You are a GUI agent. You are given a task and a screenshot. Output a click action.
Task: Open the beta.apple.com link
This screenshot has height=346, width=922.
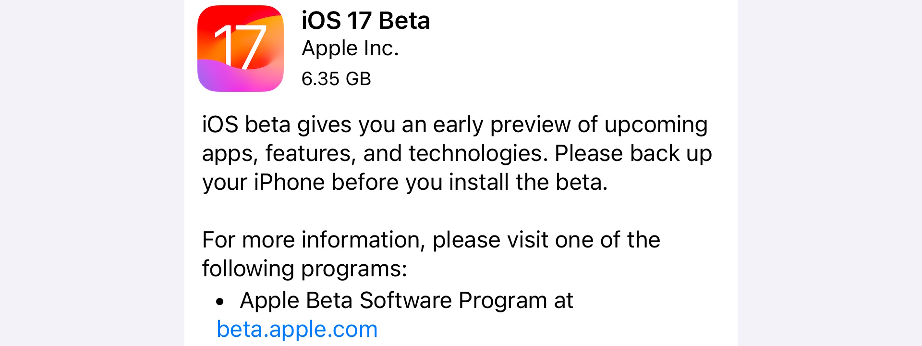[297, 329]
